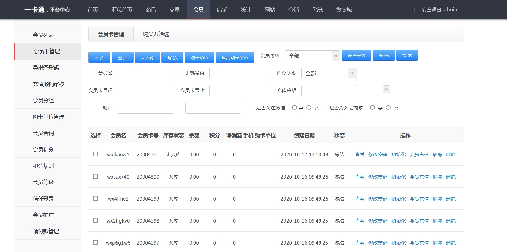Screen dimensions: 507x252
Task: Open the 统计 navigation item
Action: [246, 10]
